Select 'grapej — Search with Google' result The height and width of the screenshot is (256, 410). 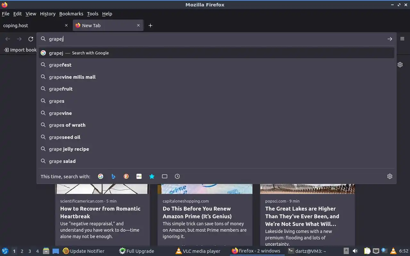tap(217, 53)
